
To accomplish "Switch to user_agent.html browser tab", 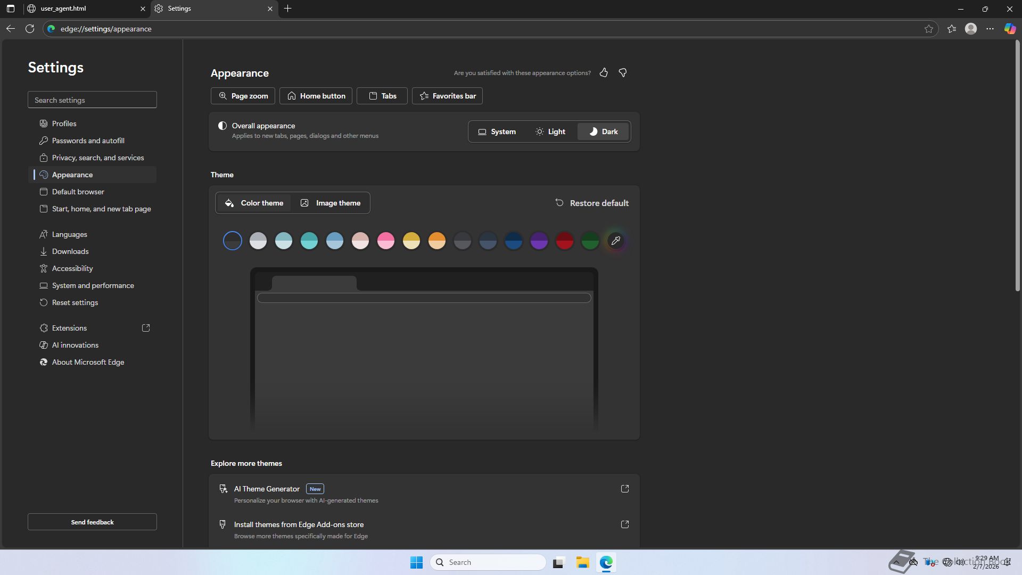I will pyautogui.click(x=80, y=9).
